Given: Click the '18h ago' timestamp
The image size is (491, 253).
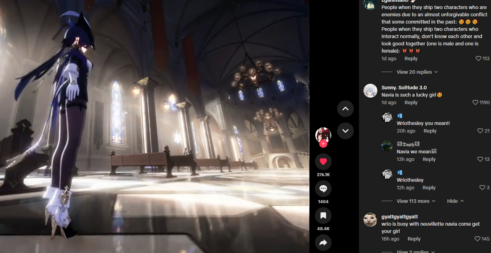Looking at the screenshot, I should click(390, 239).
